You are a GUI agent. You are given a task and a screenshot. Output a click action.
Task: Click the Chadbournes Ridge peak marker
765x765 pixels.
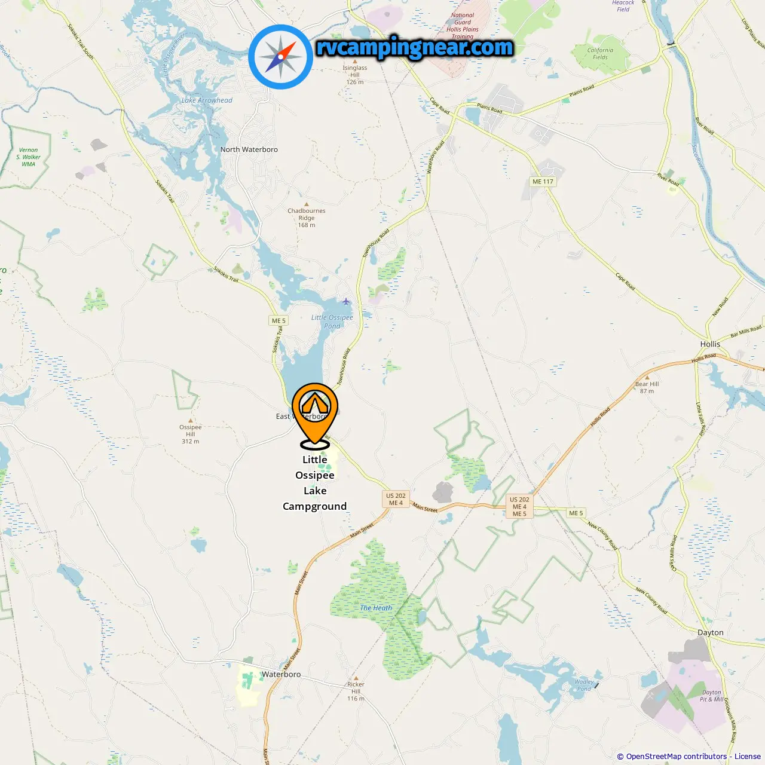(x=307, y=204)
